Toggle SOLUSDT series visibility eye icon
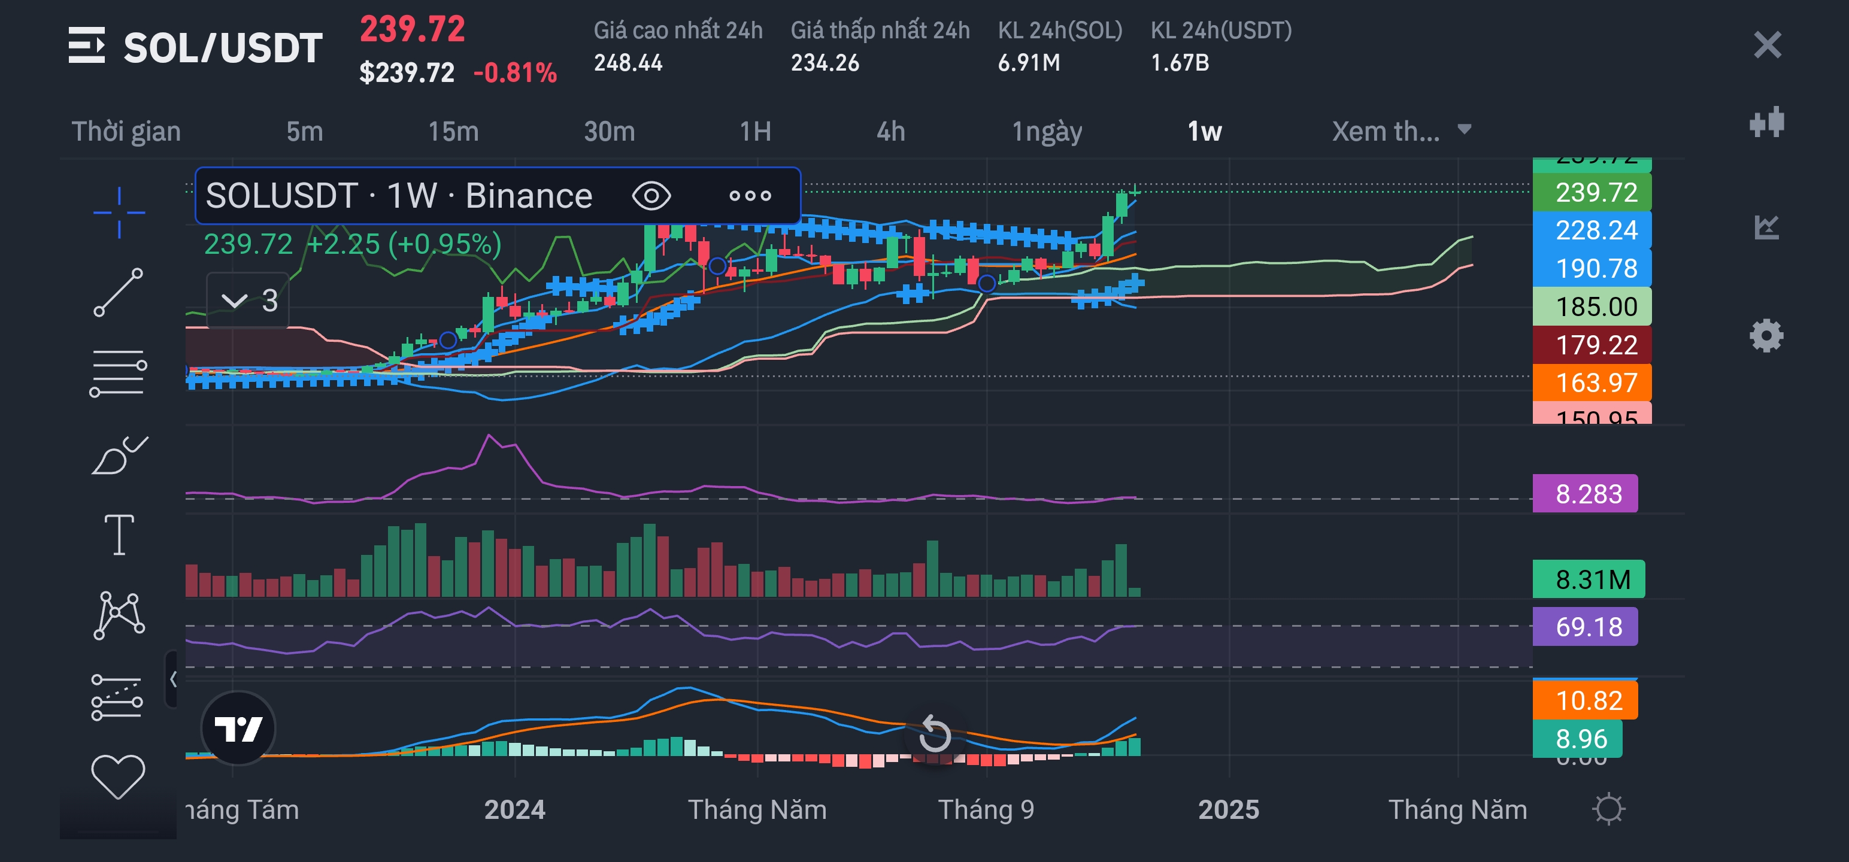The image size is (1849, 862). click(651, 196)
